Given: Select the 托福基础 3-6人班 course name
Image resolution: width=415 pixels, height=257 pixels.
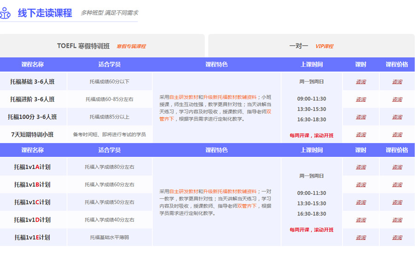Looking at the screenshot, I should pyautogui.click(x=32, y=82).
